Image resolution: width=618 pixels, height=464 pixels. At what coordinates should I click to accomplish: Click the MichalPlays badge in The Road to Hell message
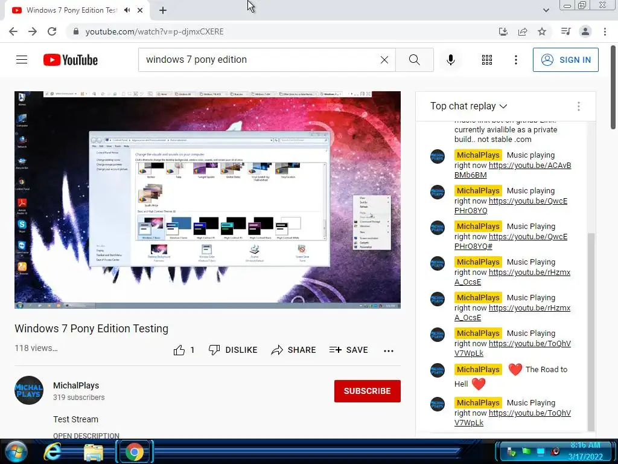pyautogui.click(x=478, y=369)
